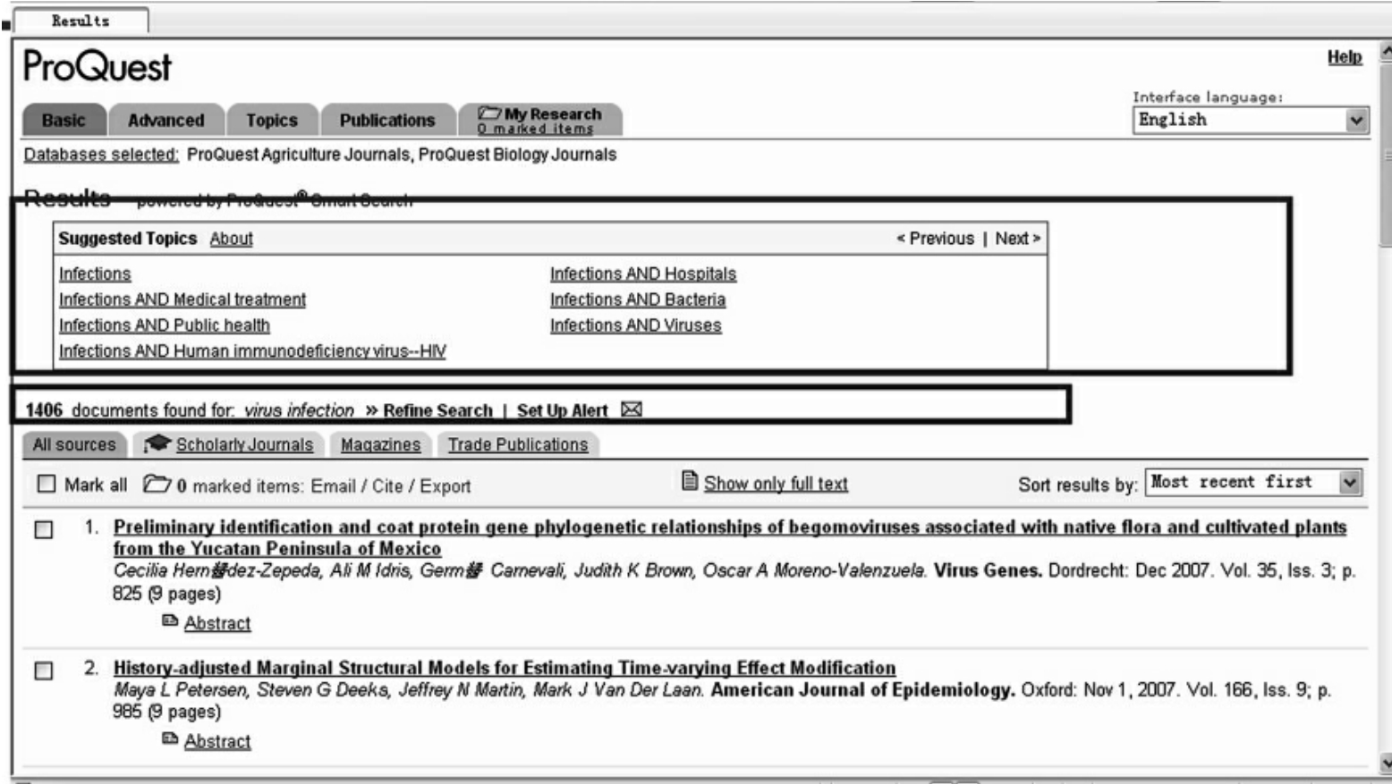Click the graduation cap Scholarly Journals icon
The height and width of the screenshot is (784, 1392).
[157, 443]
